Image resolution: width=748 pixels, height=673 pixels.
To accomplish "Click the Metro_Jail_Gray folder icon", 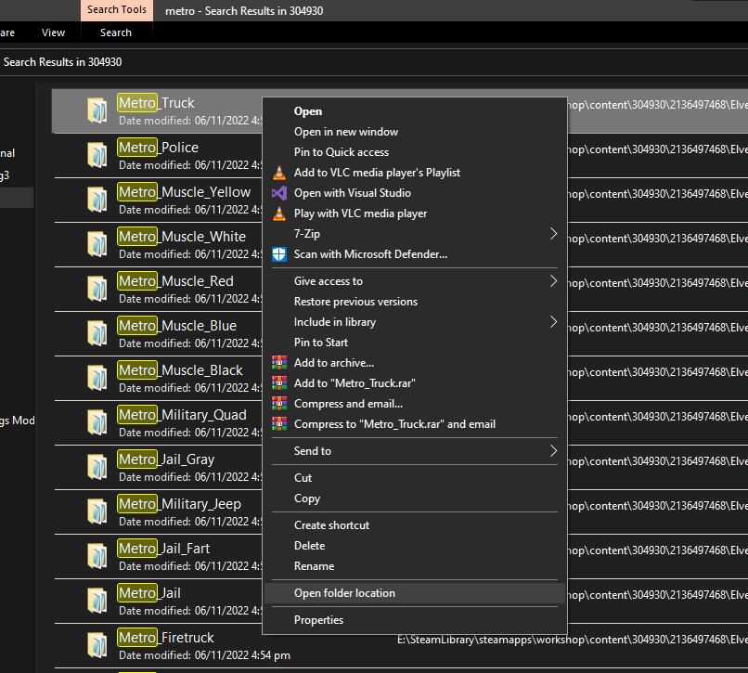I will pos(97,467).
